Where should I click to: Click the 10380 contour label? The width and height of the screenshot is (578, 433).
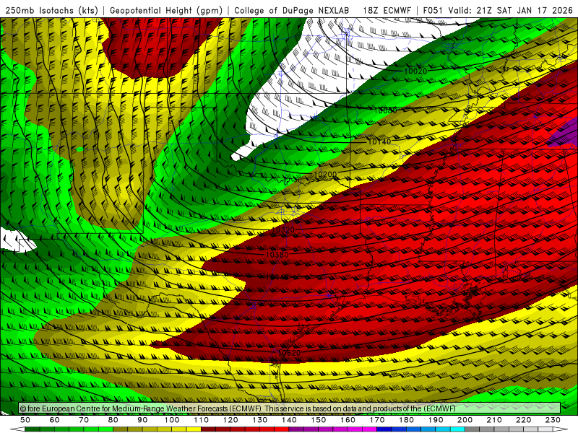click(x=277, y=255)
